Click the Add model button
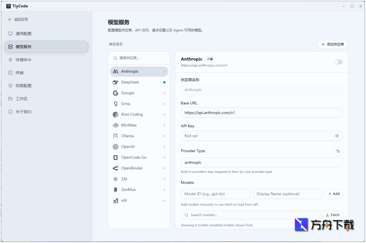This screenshot has width=366, height=243. click(x=334, y=194)
